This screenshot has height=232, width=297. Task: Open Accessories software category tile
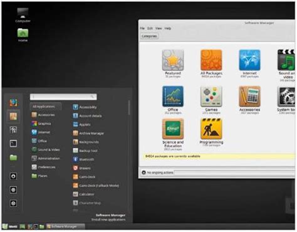[x=249, y=100]
